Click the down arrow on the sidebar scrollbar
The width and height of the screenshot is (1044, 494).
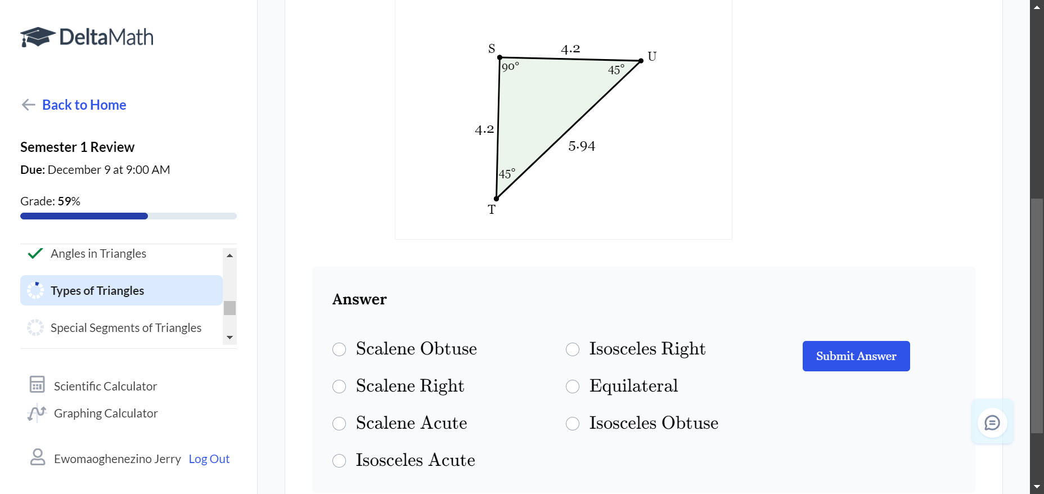tap(229, 337)
